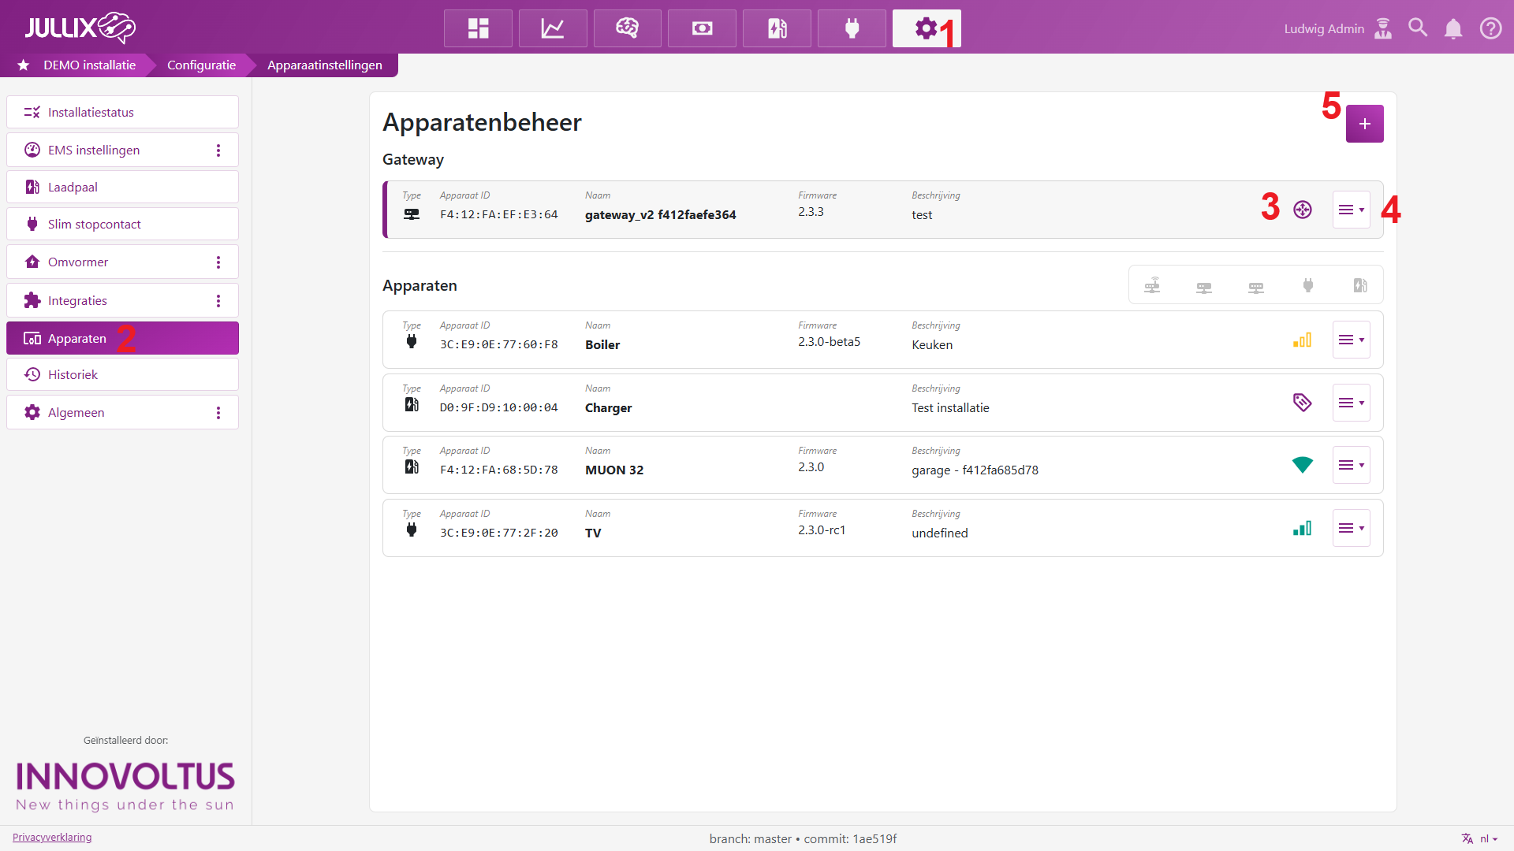Open the Boiler device actions dropdown

click(1351, 340)
